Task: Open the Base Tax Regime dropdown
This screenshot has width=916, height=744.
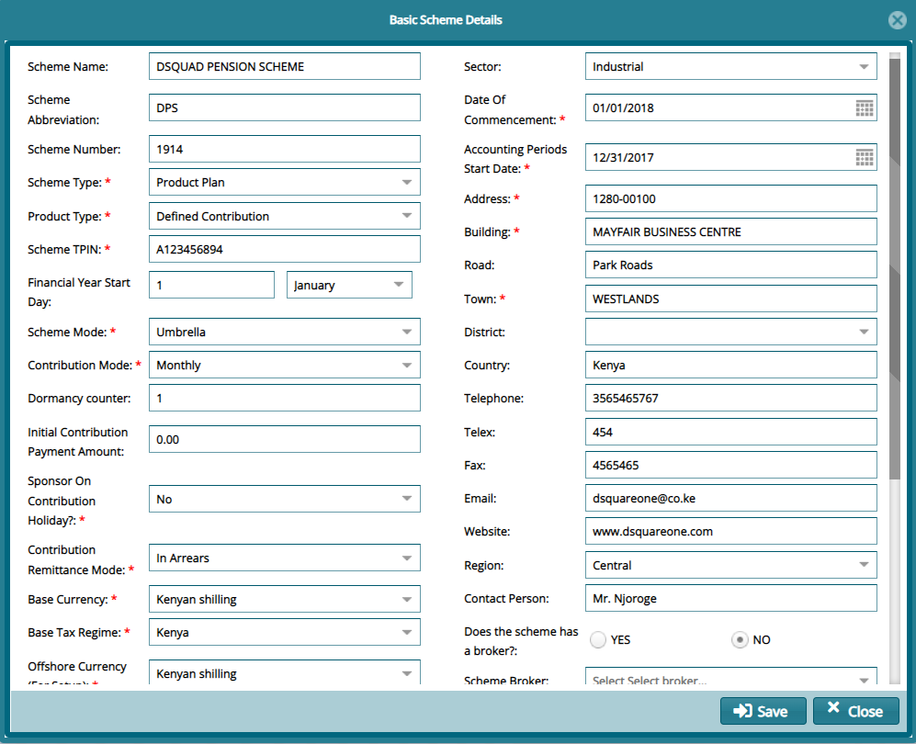Action: [x=285, y=633]
